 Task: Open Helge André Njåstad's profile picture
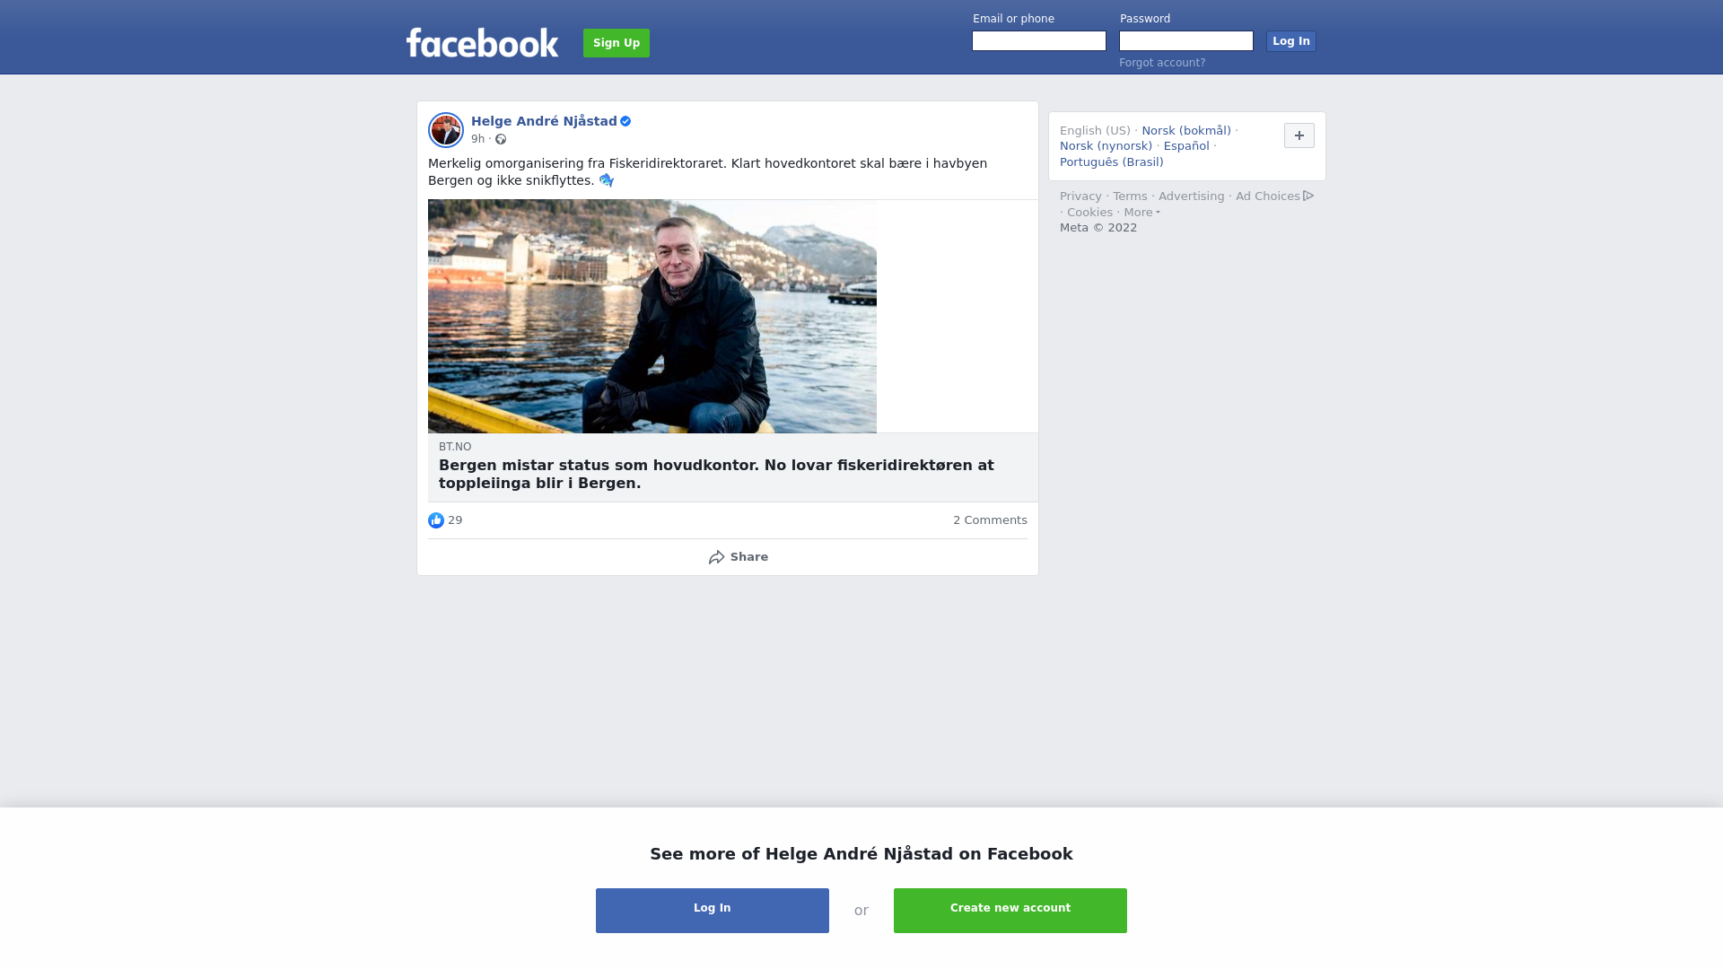click(446, 130)
